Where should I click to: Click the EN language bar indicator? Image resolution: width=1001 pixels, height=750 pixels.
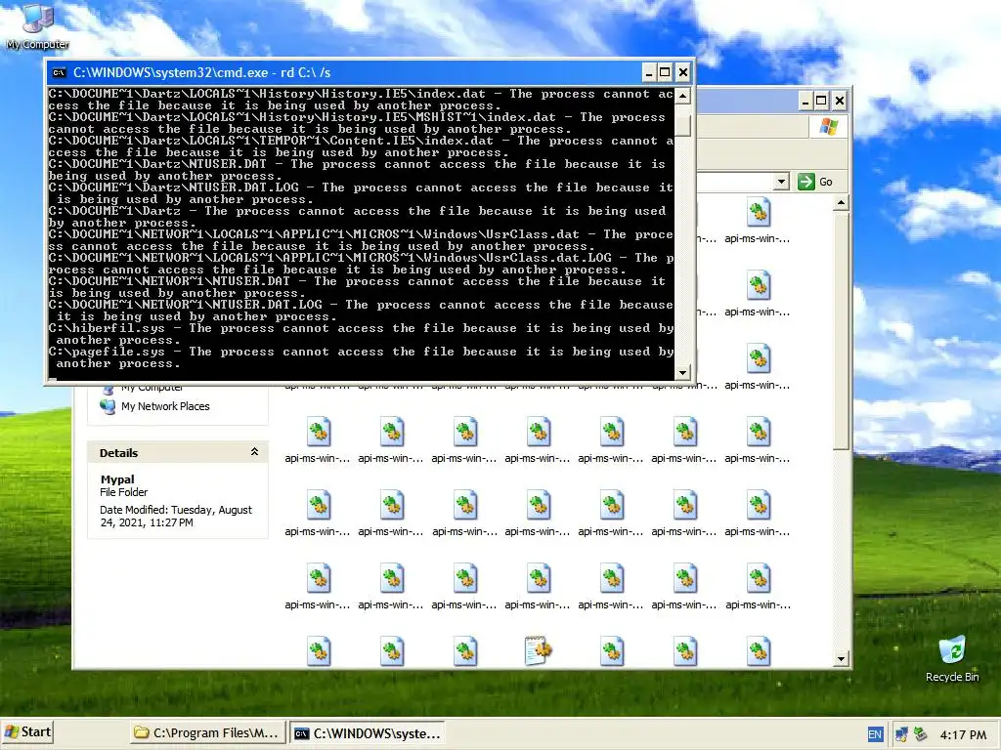pyautogui.click(x=875, y=734)
